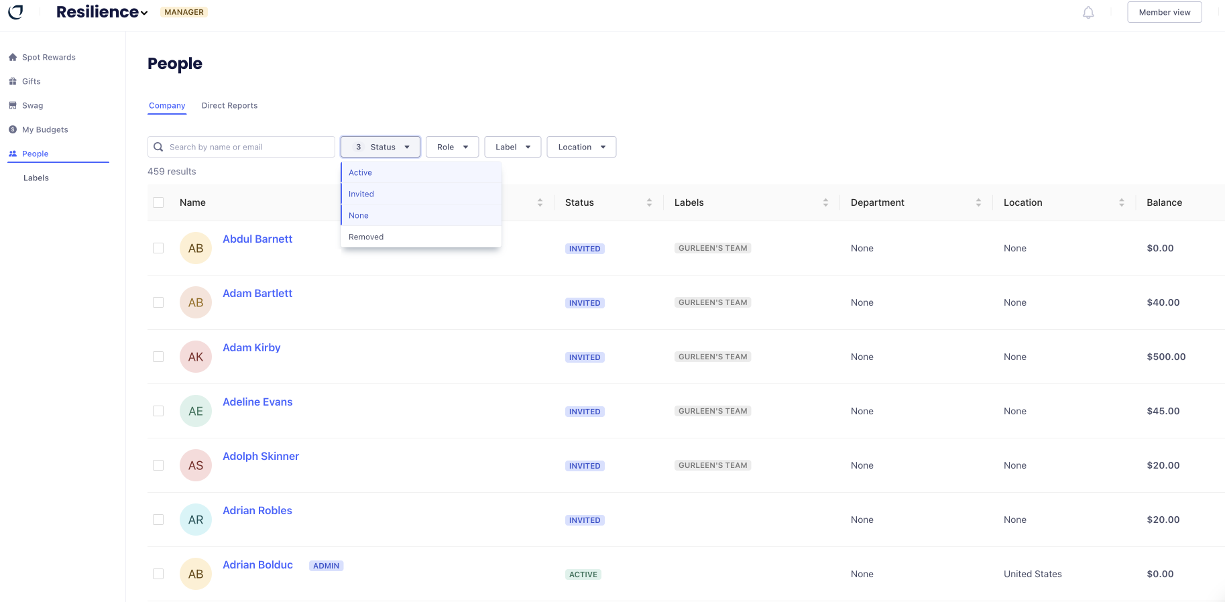Viewport: 1225px width, 602px height.
Task: Click the 459 results count
Action: pos(172,171)
